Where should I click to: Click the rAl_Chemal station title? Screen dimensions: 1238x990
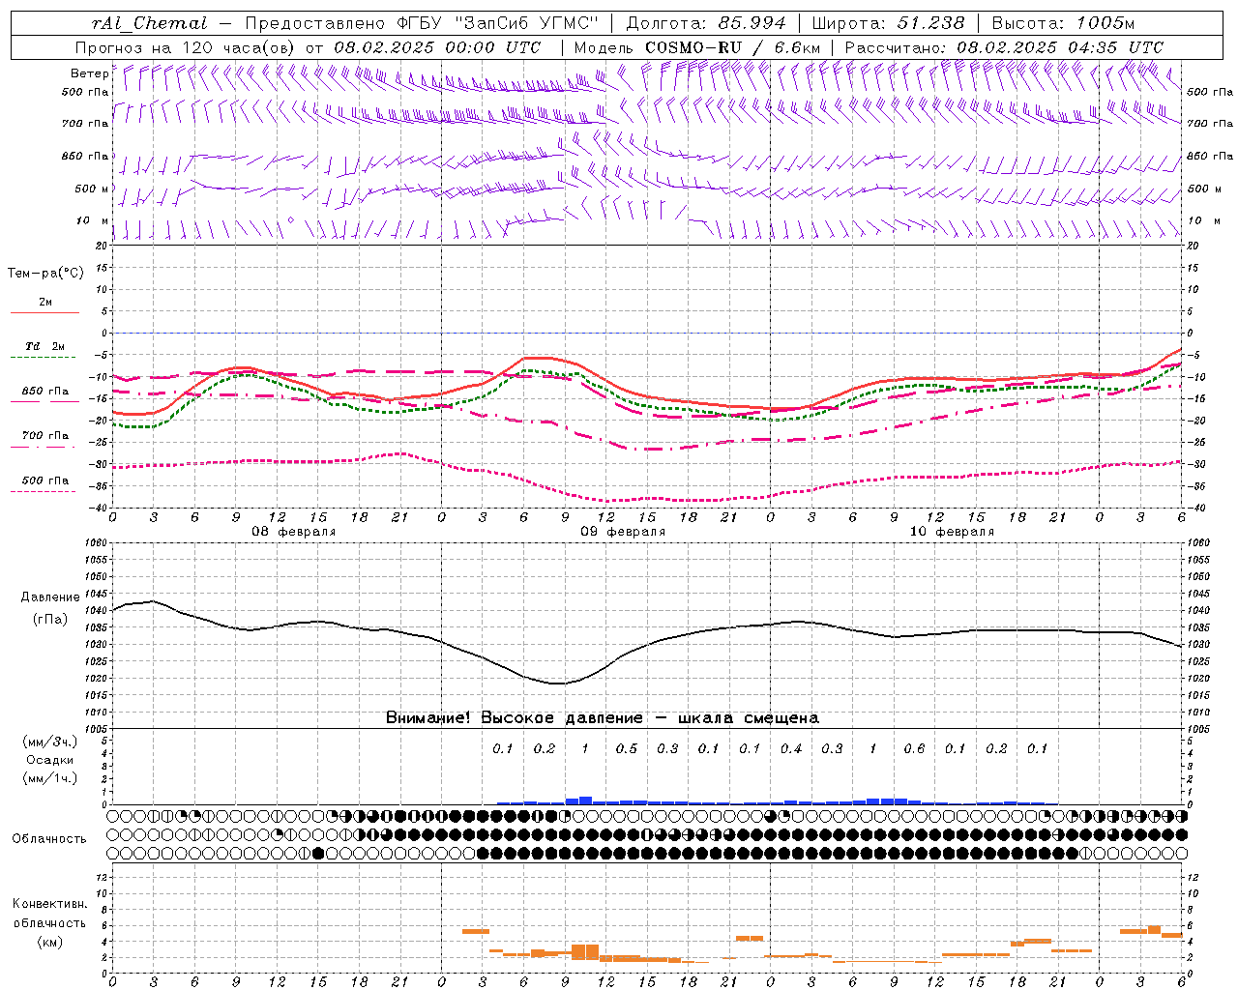click(x=149, y=23)
